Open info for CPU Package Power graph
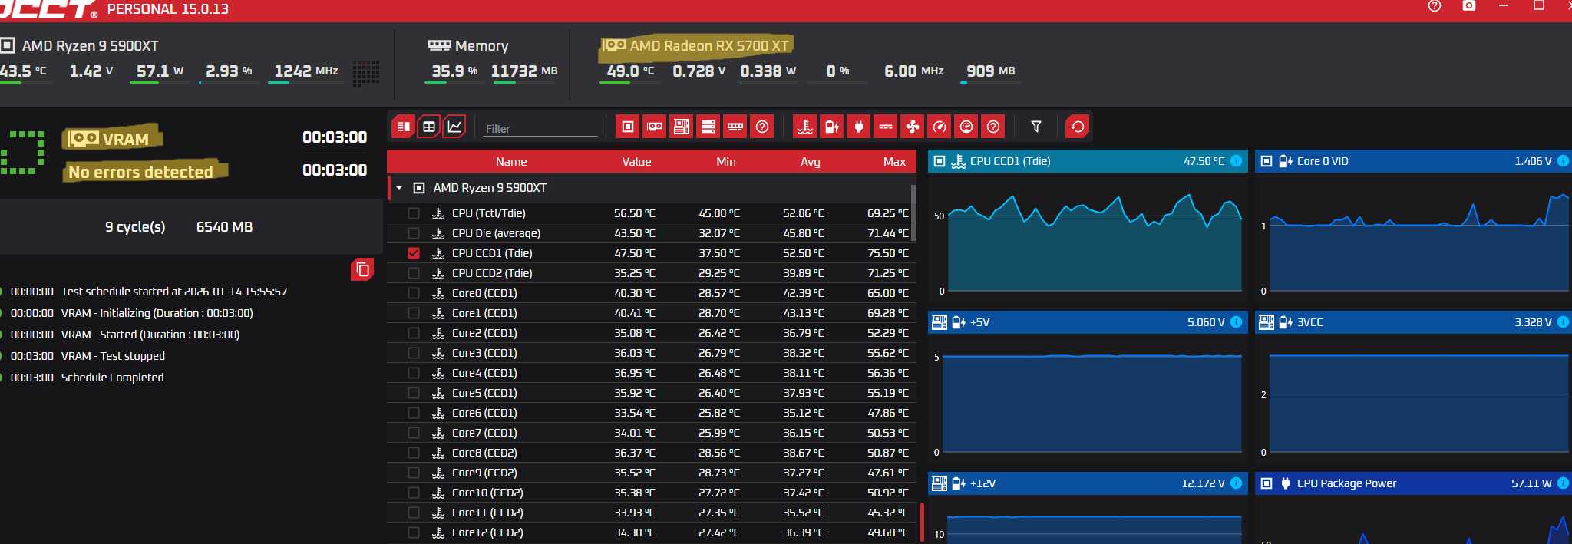Image resolution: width=1572 pixels, height=544 pixels. pos(1563,483)
